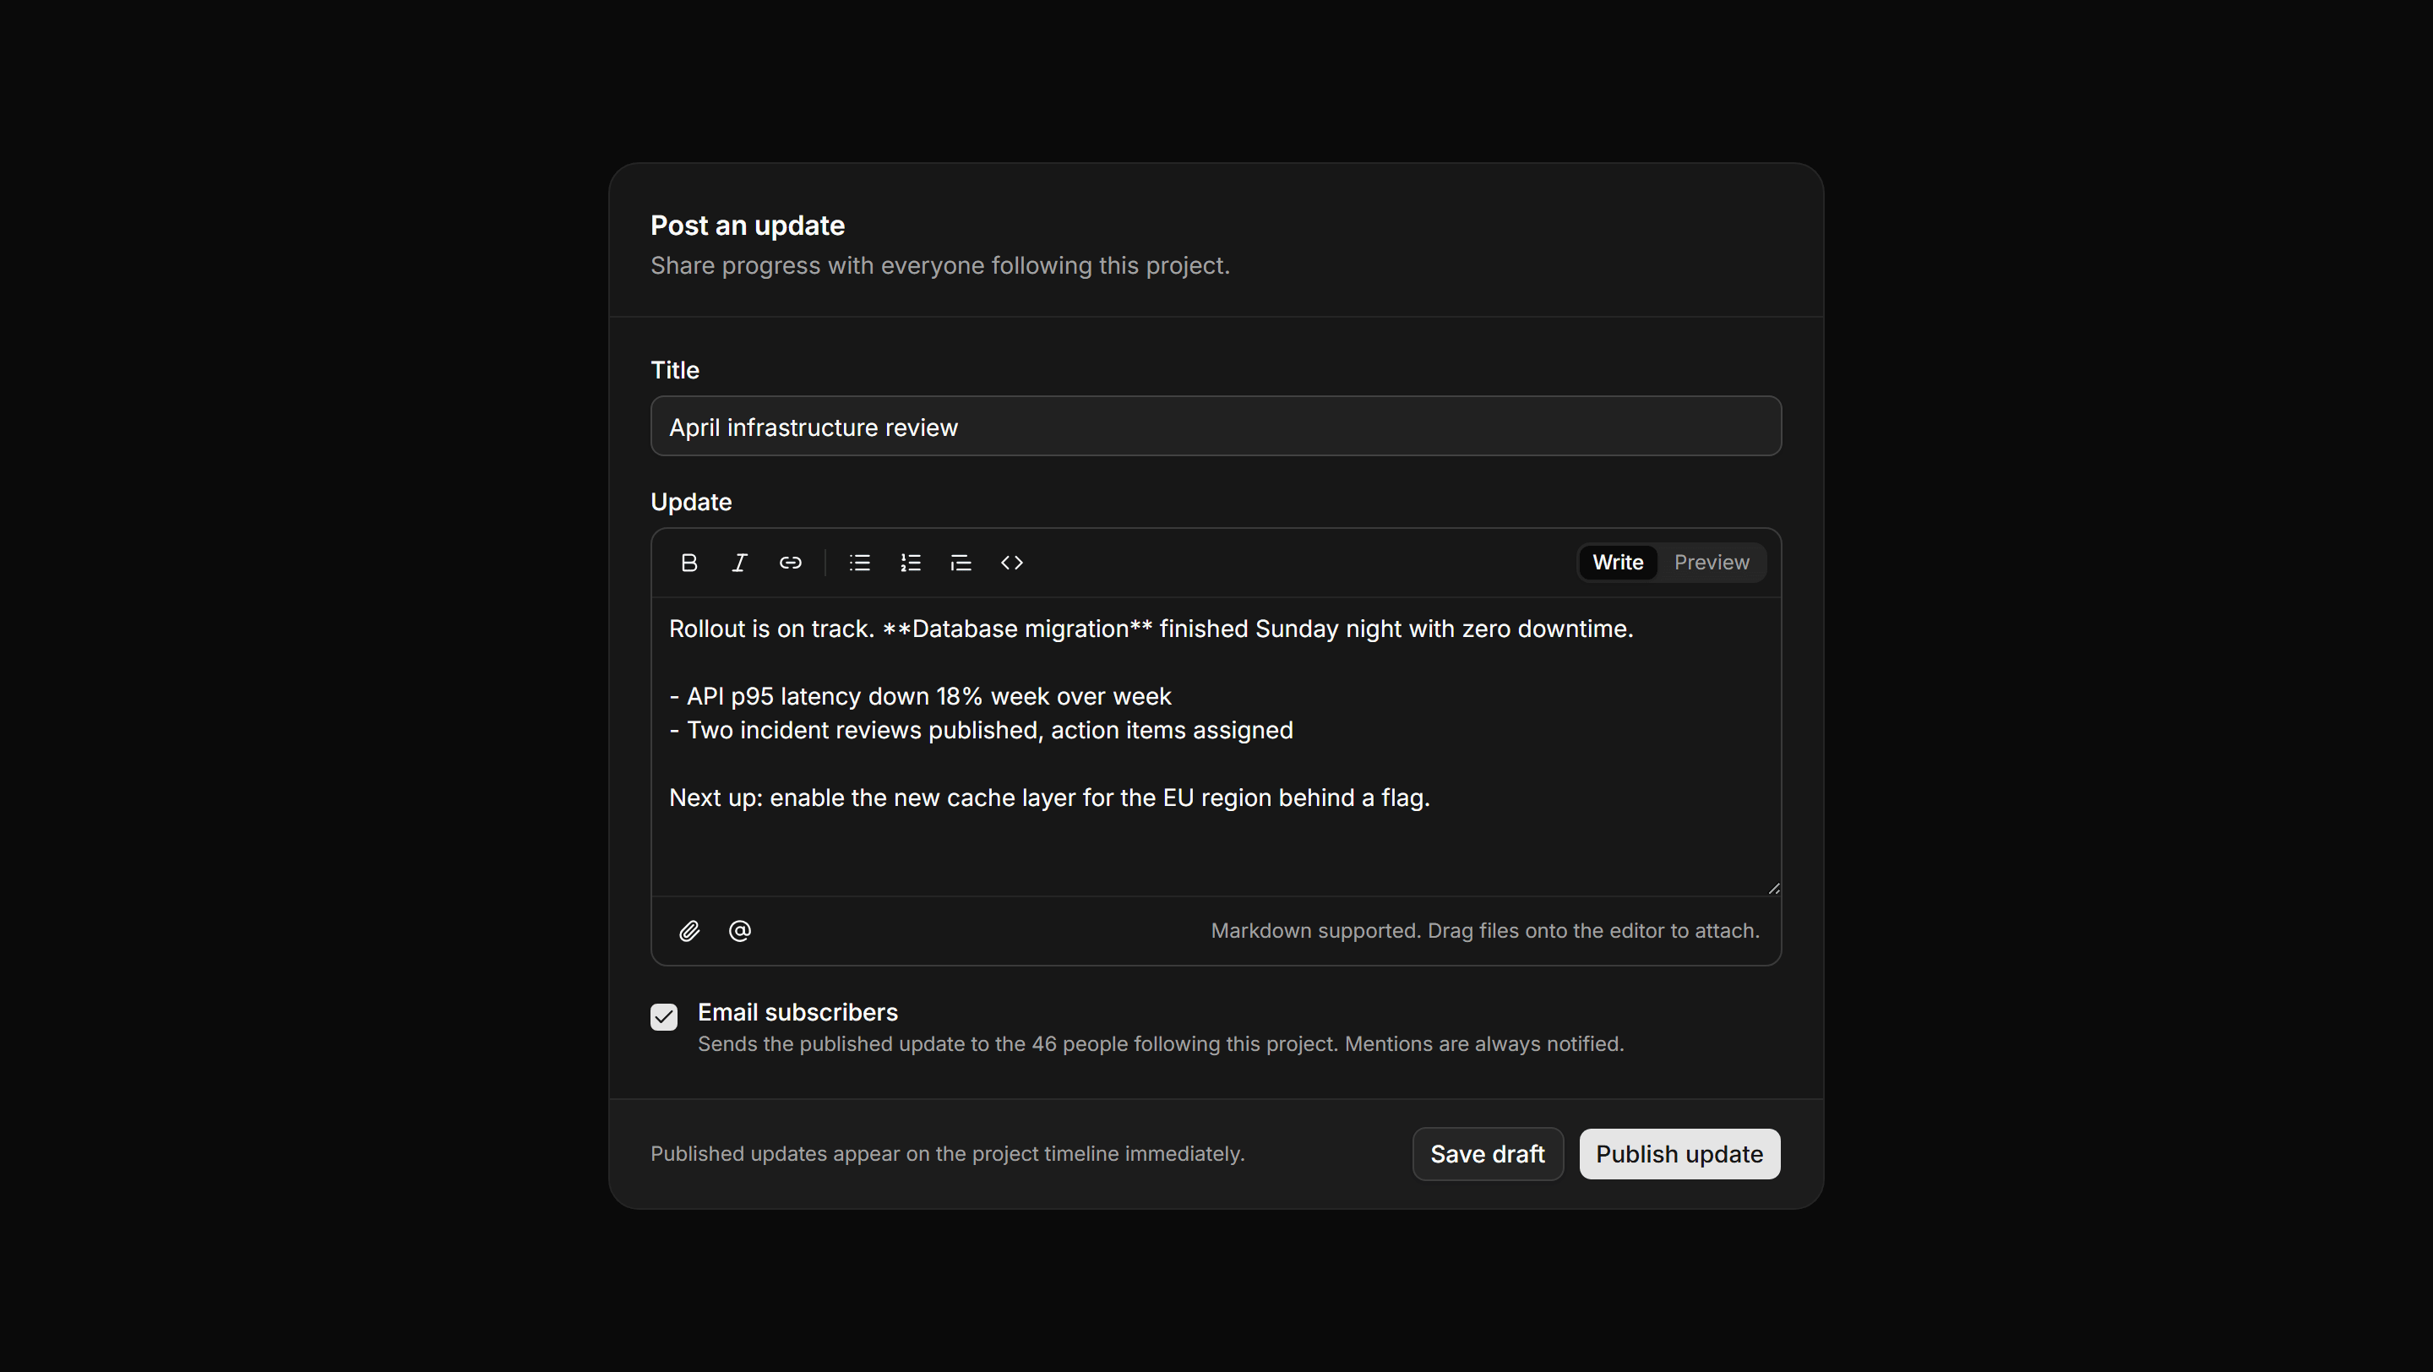Insert a bulleted list

[x=859, y=563]
